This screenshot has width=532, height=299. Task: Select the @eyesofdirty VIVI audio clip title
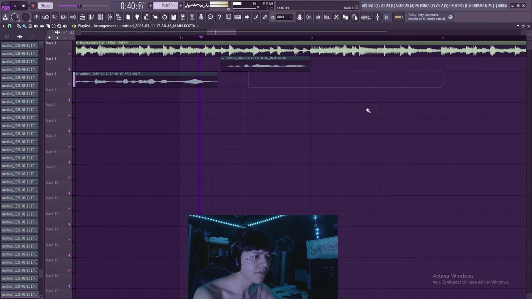(103, 43)
